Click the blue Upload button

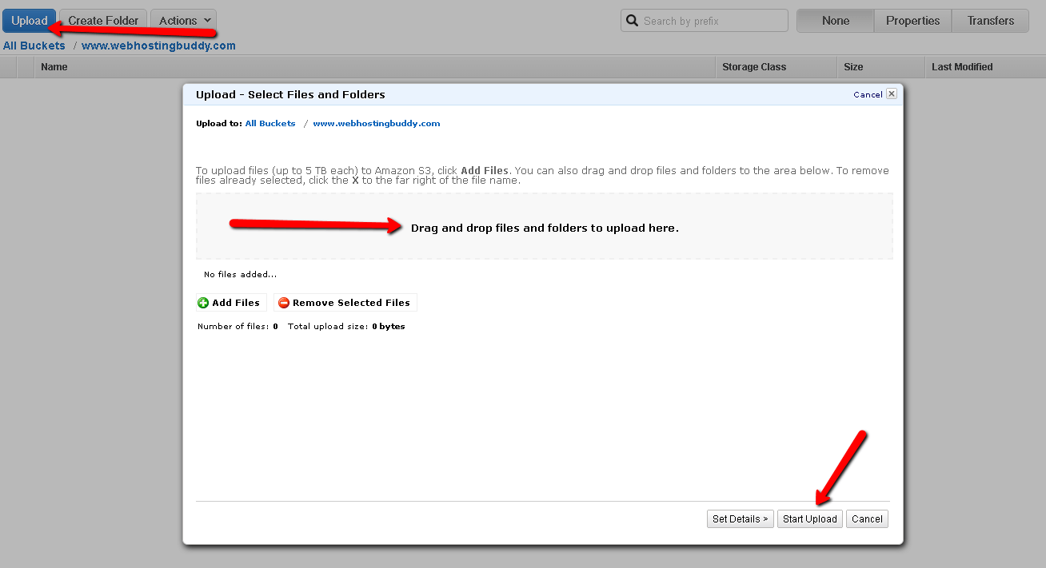[x=30, y=21]
